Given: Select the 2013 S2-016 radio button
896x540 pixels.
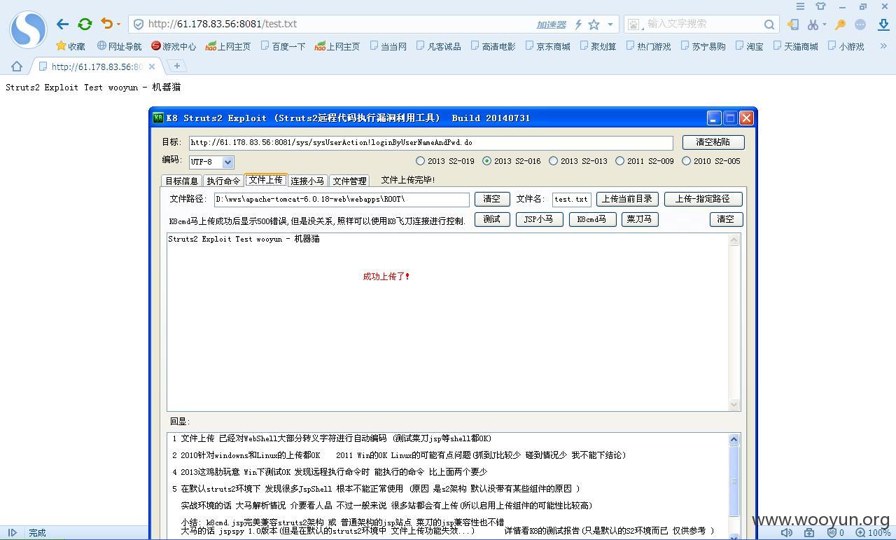Looking at the screenshot, I should (486, 161).
